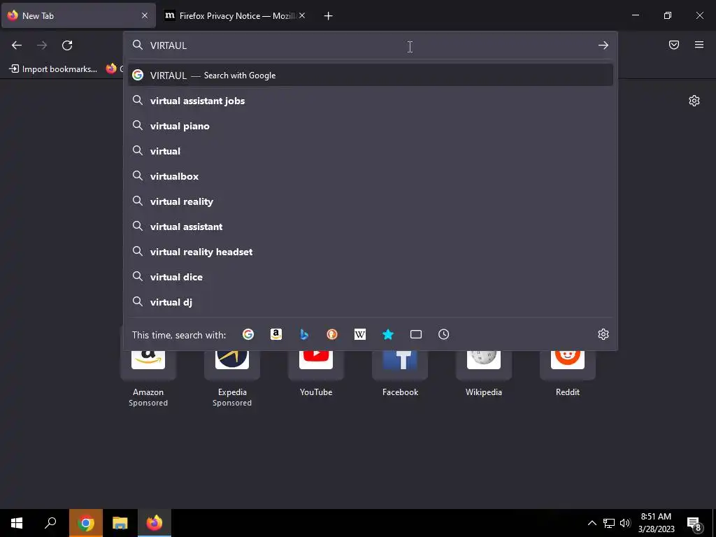
Task: Open the volume tray icon
Action: tap(624, 523)
